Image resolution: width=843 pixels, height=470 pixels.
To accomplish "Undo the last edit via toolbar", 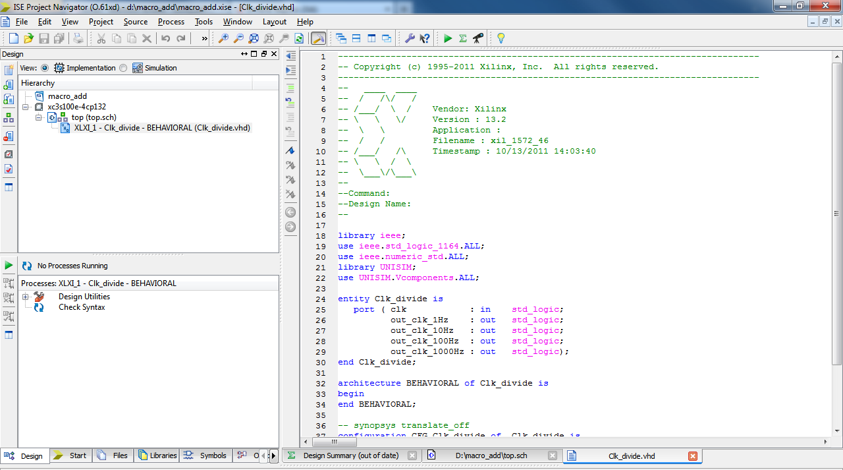I will pyautogui.click(x=166, y=38).
